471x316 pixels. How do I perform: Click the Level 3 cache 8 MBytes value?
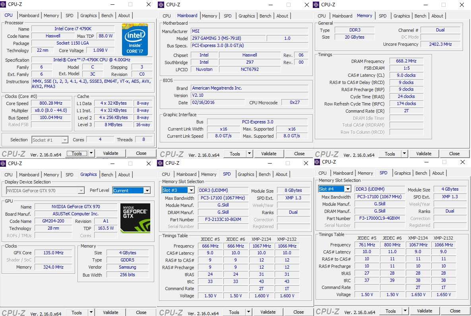coord(113,125)
